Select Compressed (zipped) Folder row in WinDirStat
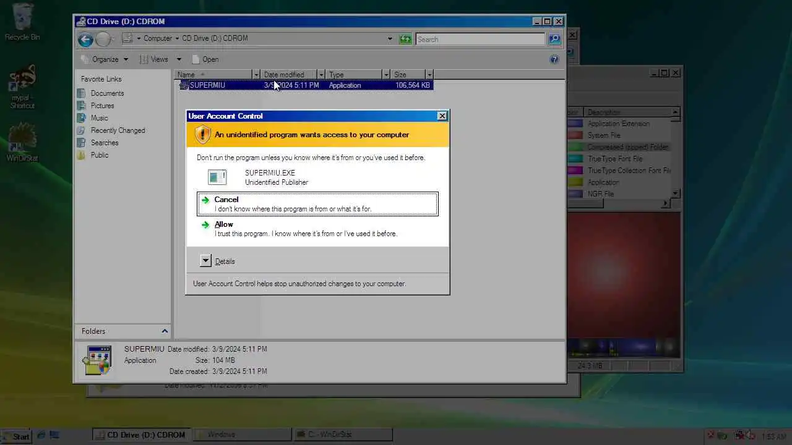Screen dimensions: 792x445 click(619, 147)
